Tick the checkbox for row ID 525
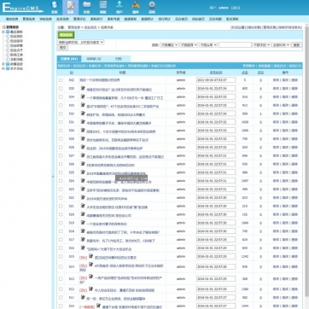Screen dimensions: 309x309 point(61,172)
